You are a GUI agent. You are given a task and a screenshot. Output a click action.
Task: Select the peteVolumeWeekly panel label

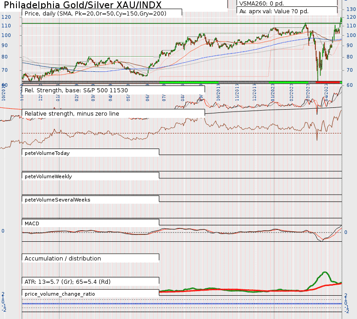(x=48, y=176)
